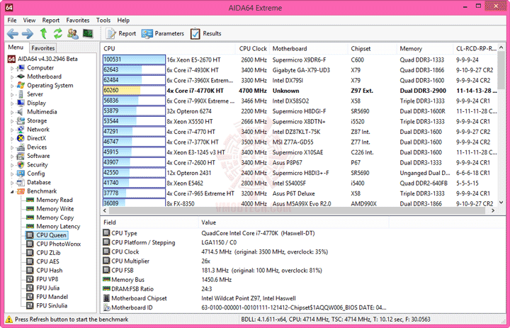Switch to the Favorites tab

pyautogui.click(x=43, y=48)
